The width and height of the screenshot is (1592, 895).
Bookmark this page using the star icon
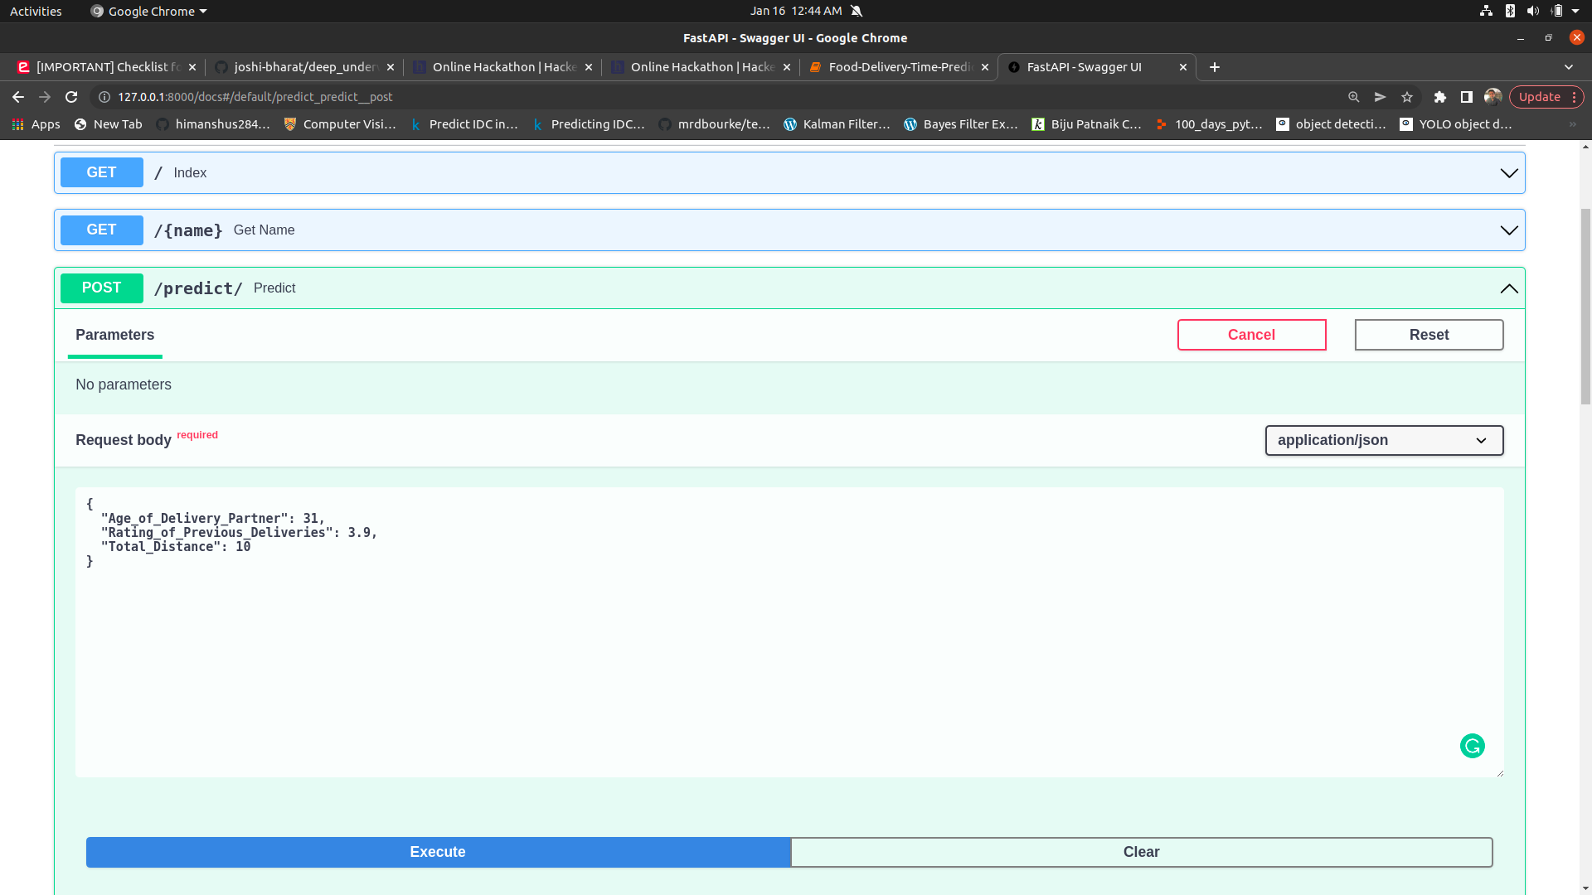(x=1407, y=97)
